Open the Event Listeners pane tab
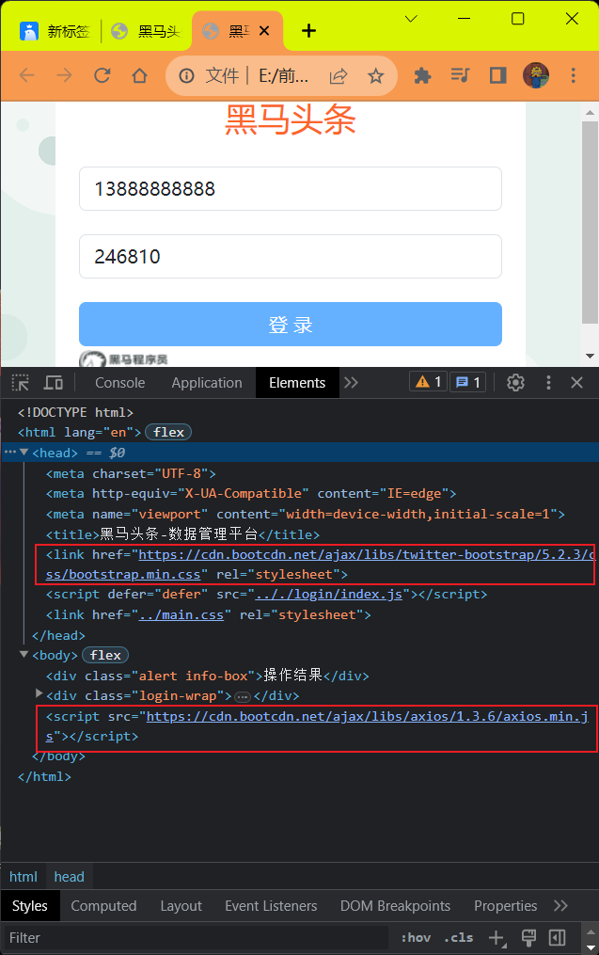Image resolution: width=599 pixels, height=955 pixels. tap(271, 906)
